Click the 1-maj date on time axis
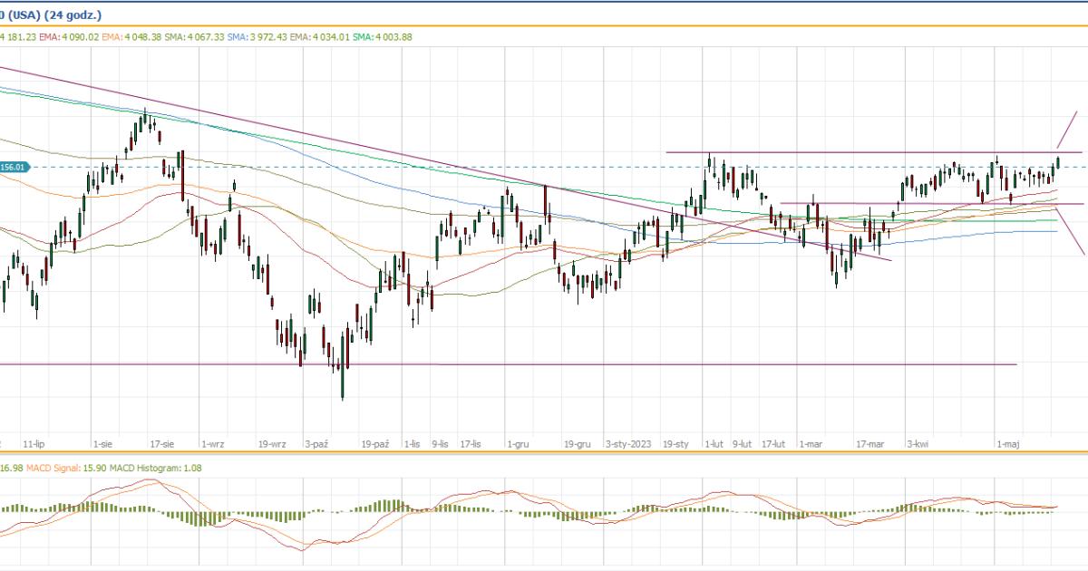The height and width of the screenshot is (571, 1088). [1008, 444]
